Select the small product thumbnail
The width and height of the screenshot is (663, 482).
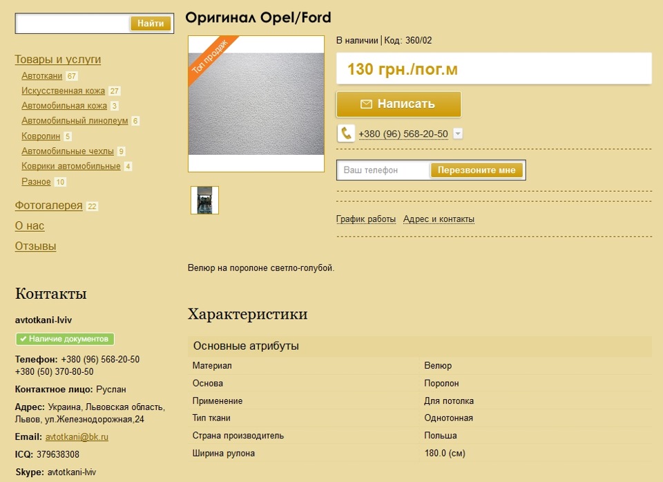click(x=204, y=201)
